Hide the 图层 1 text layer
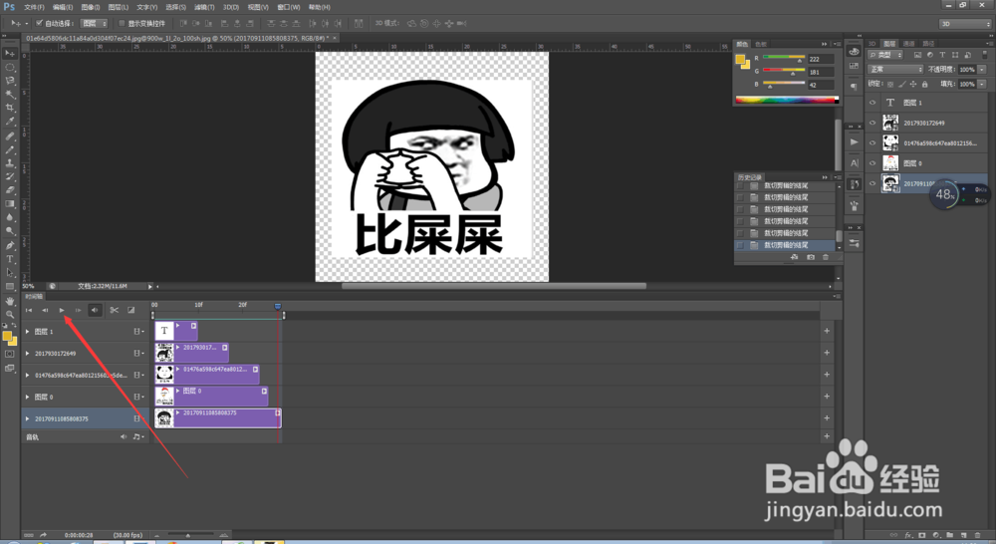Screen dimensions: 996x544 pos(872,103)
